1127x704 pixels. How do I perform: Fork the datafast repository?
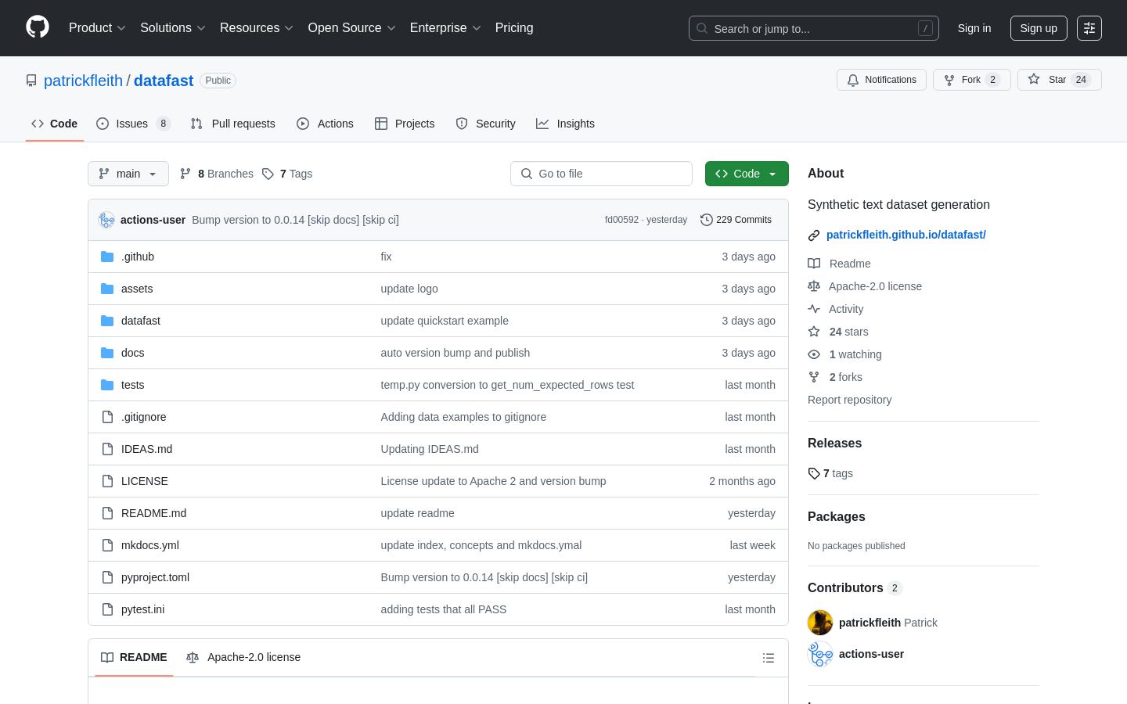tap(971, 80)
